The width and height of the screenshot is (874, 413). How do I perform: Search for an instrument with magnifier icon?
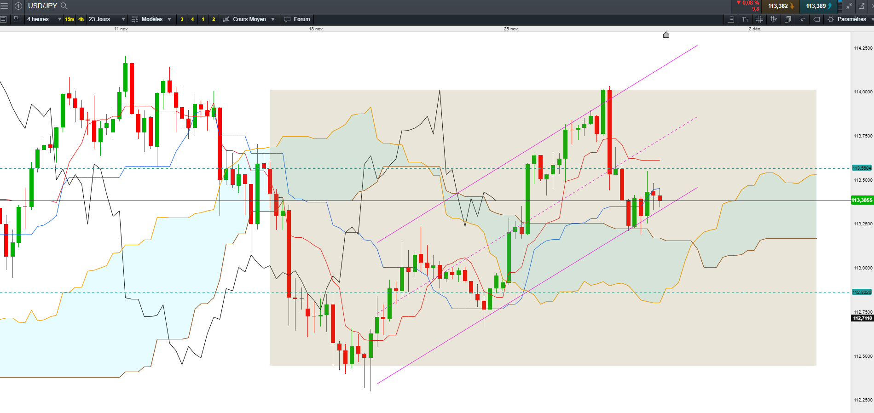[x=64, y=6]
